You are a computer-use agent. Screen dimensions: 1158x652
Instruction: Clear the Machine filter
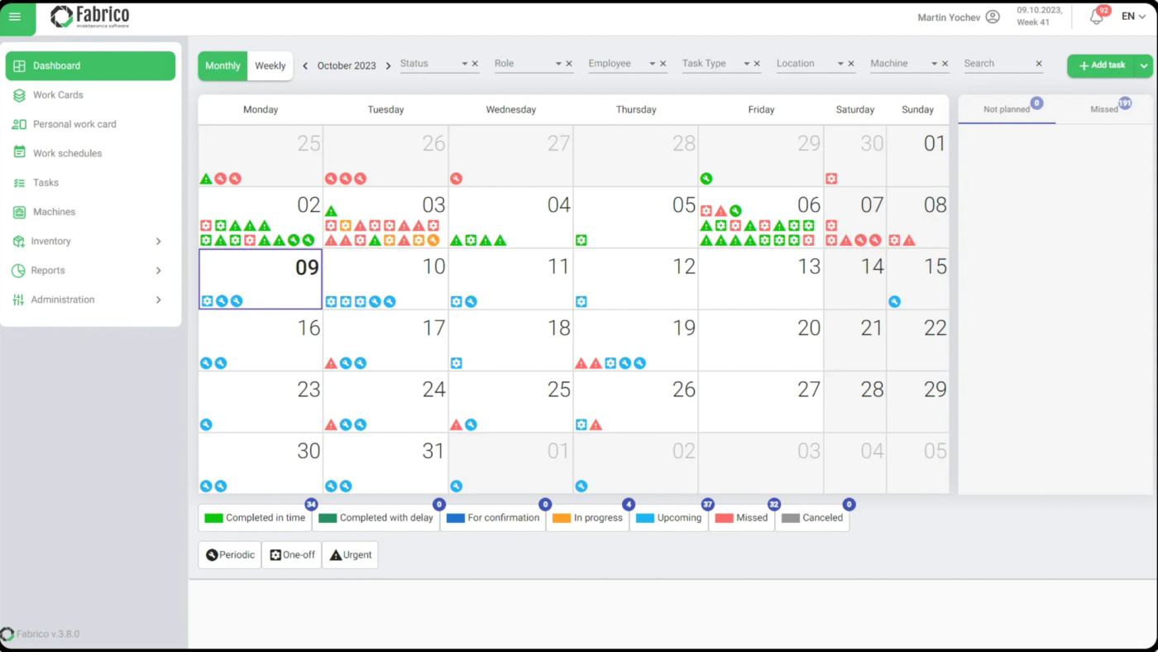click(x=945, y=64)
